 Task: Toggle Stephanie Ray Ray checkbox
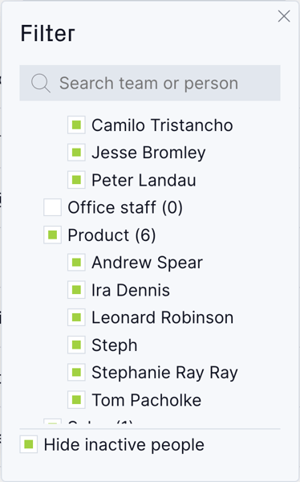pyautogui.click(x=76, y=372)
